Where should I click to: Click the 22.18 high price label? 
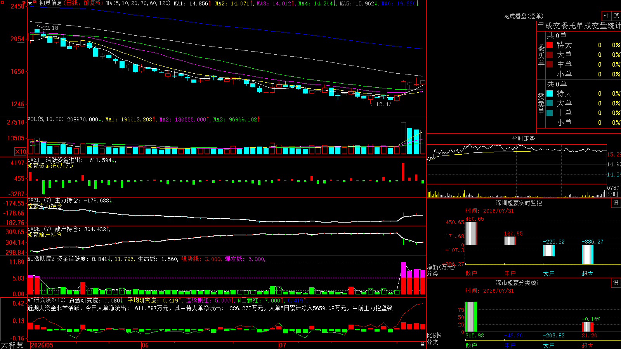(x=50, y=28)
